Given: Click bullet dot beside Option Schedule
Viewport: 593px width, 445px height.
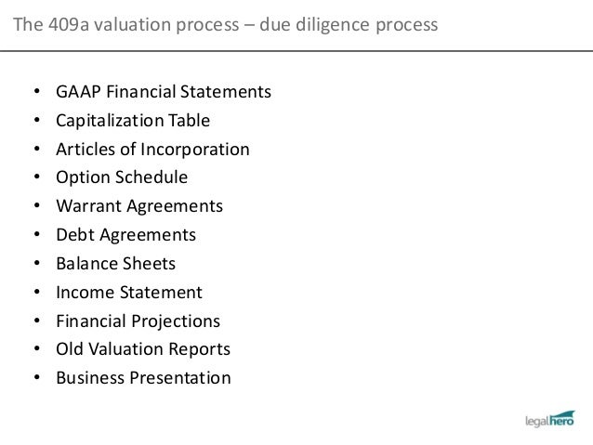Looking at the screenshot, I should [36, 177].
